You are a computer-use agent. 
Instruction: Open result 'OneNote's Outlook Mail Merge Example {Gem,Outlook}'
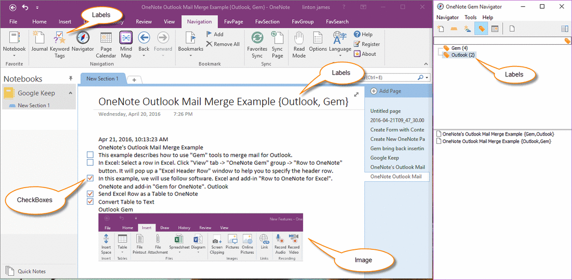(x=498, y=134)
